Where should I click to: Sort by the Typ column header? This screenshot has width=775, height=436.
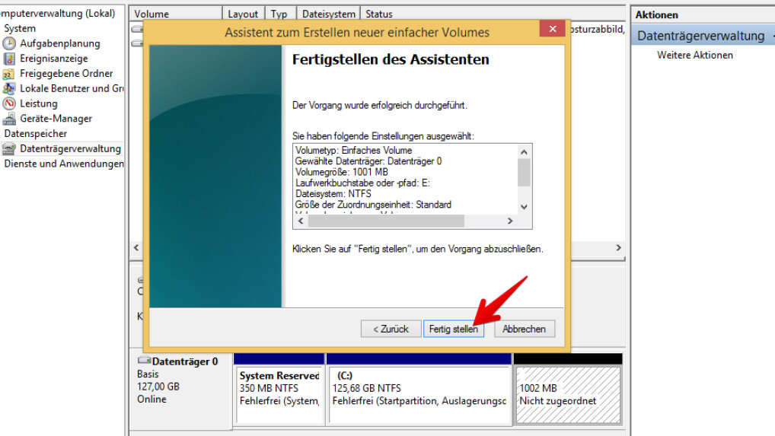click(x=279, y=14)
